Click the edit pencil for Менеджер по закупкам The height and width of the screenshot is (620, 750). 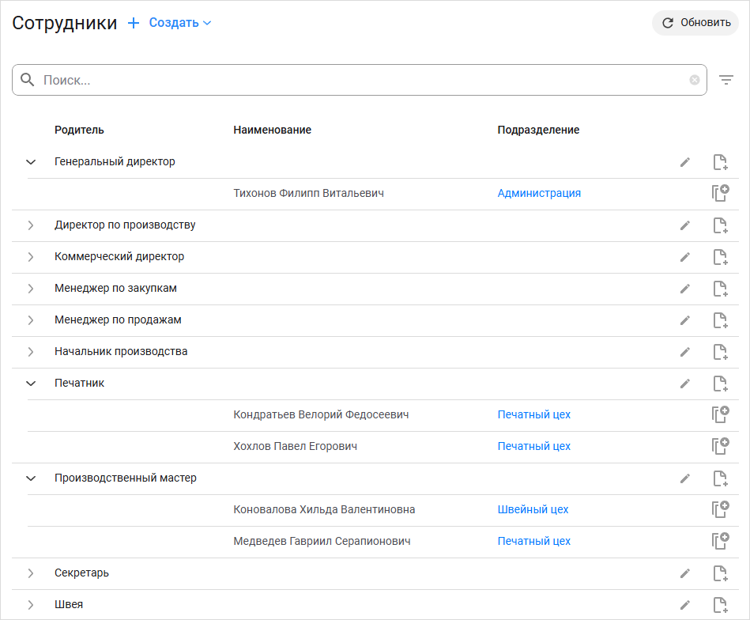pyautogui.click(x=684, y=288)
